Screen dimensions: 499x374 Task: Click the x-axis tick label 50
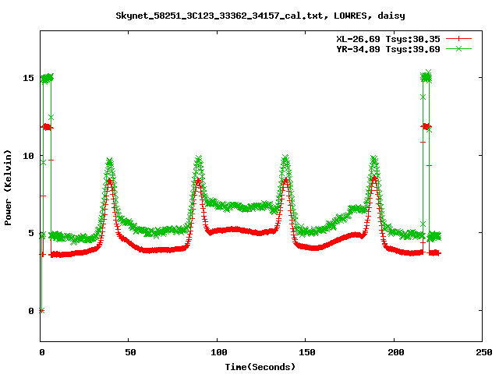[x=130, y=352]
